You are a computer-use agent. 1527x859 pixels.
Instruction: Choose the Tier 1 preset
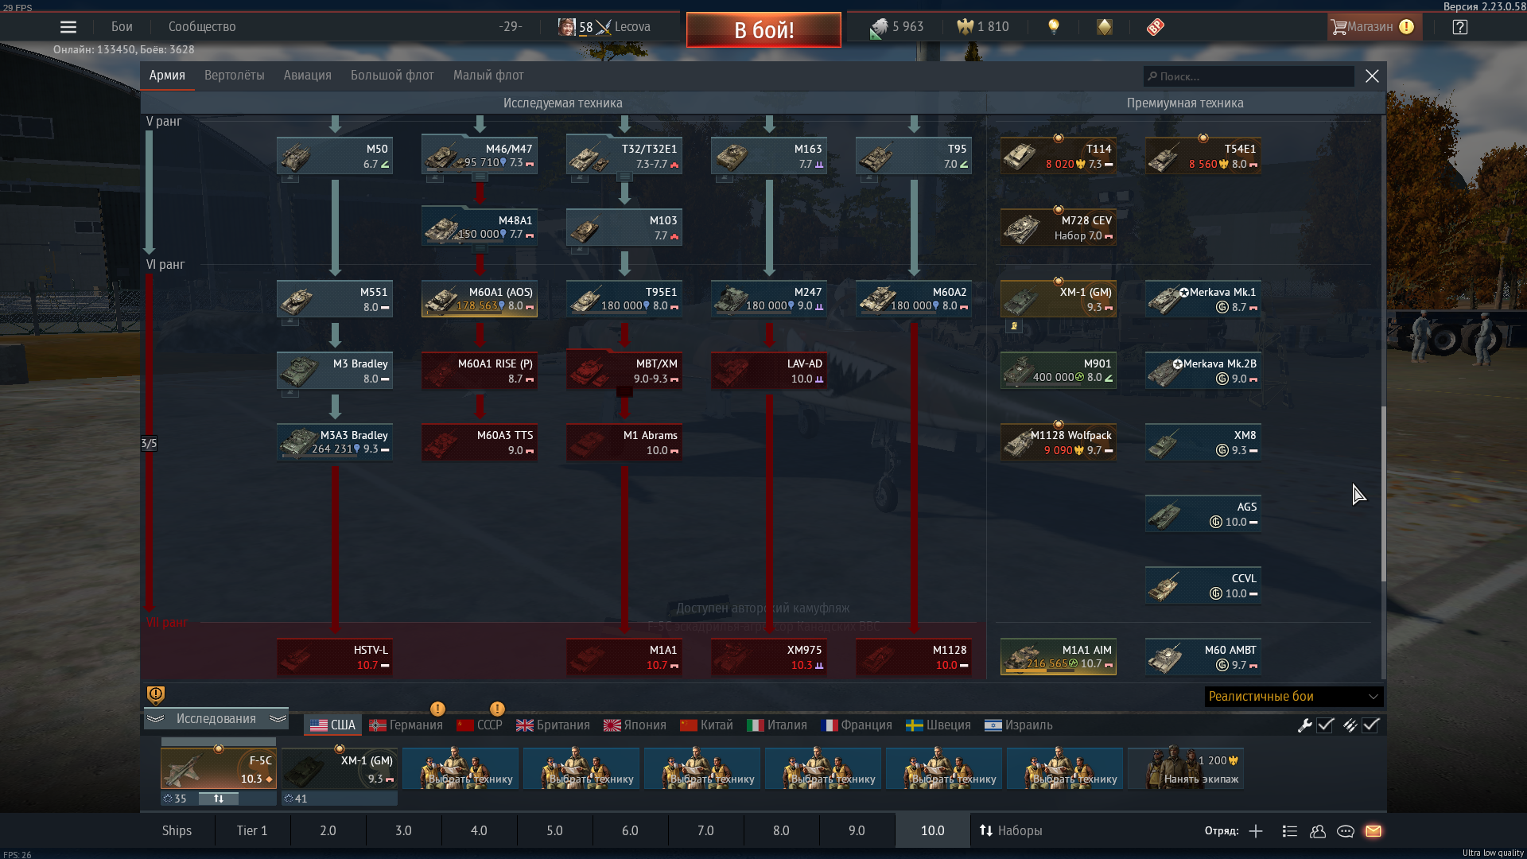point(252,830)
